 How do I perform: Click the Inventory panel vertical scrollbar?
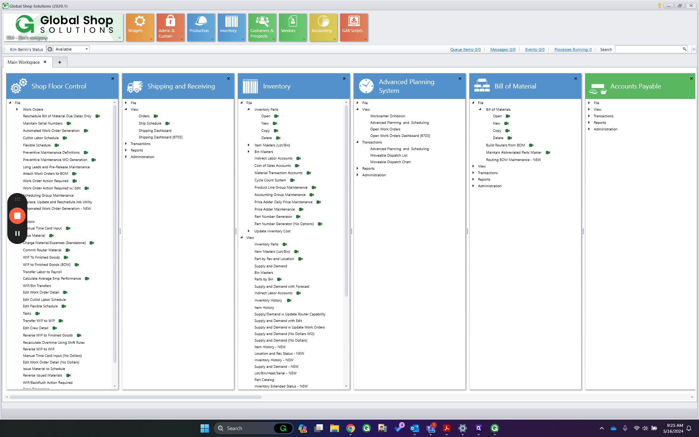[346, 200]
